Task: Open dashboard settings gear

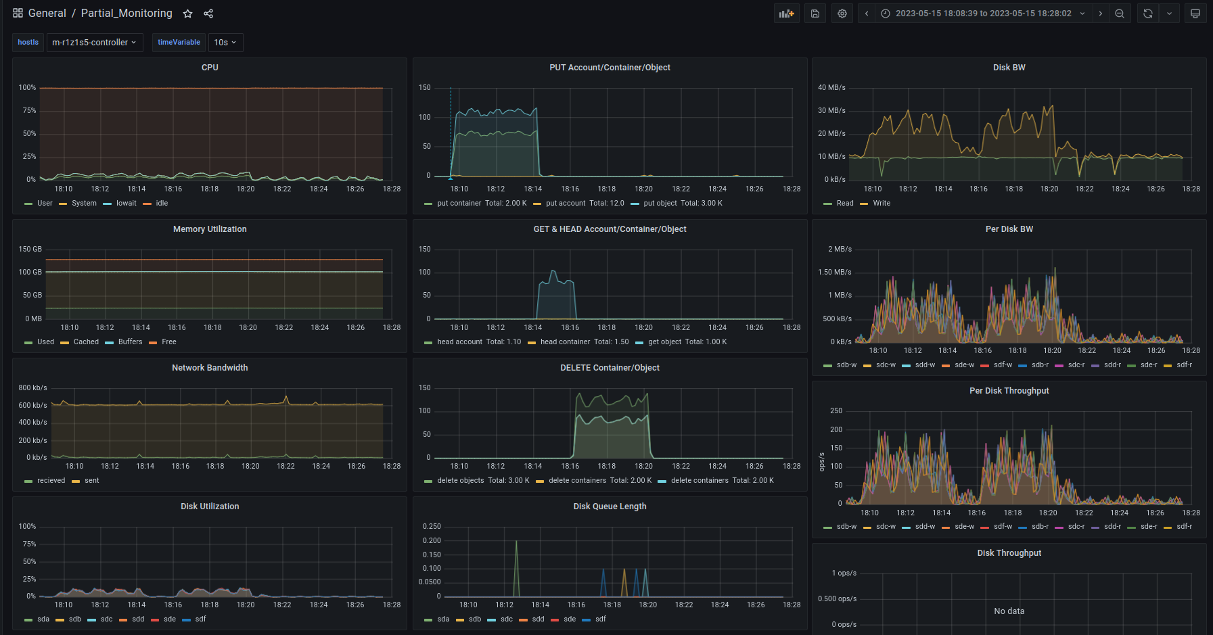Action: pyautogui.click(x=842, y=14)
